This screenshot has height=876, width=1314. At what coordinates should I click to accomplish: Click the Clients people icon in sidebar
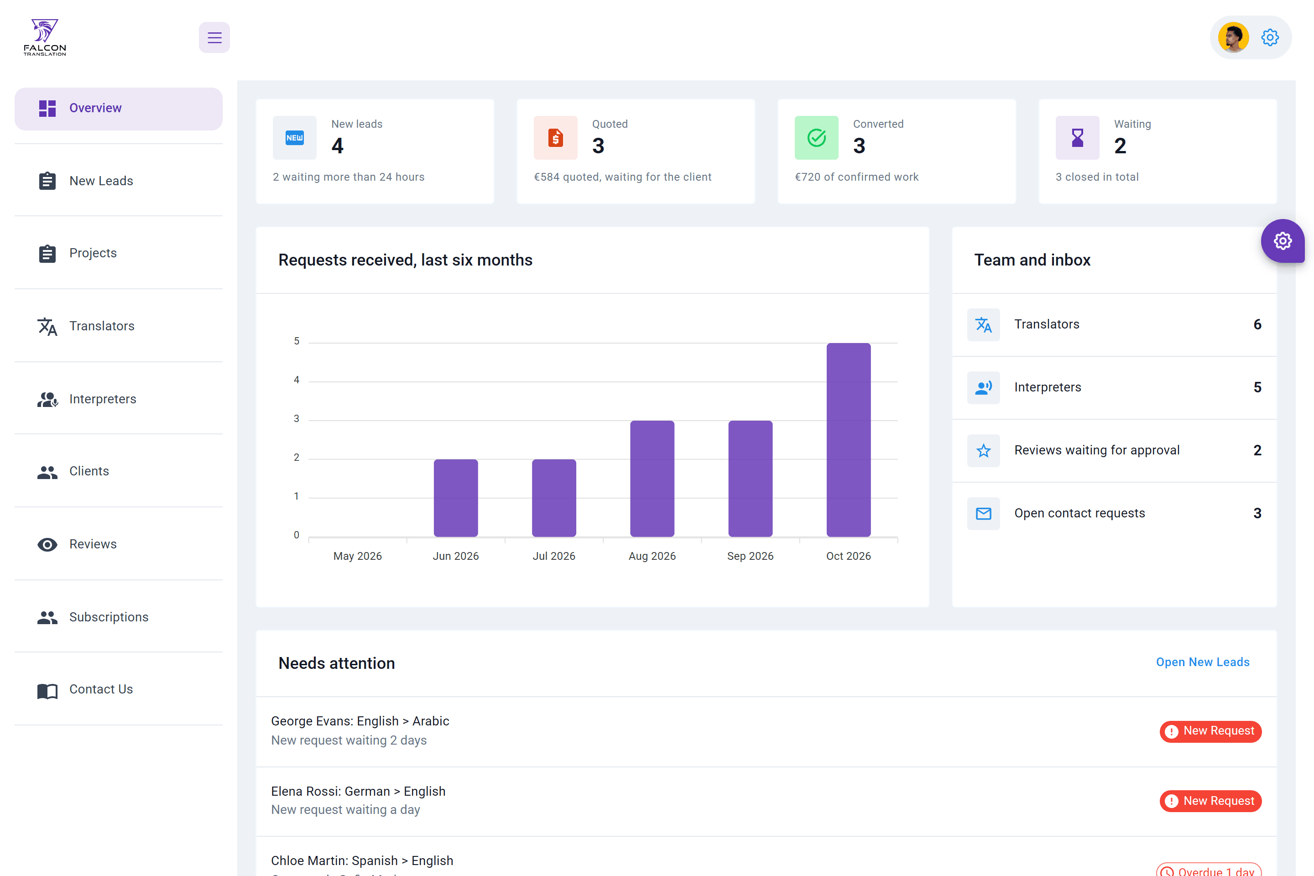pos(47,472)
